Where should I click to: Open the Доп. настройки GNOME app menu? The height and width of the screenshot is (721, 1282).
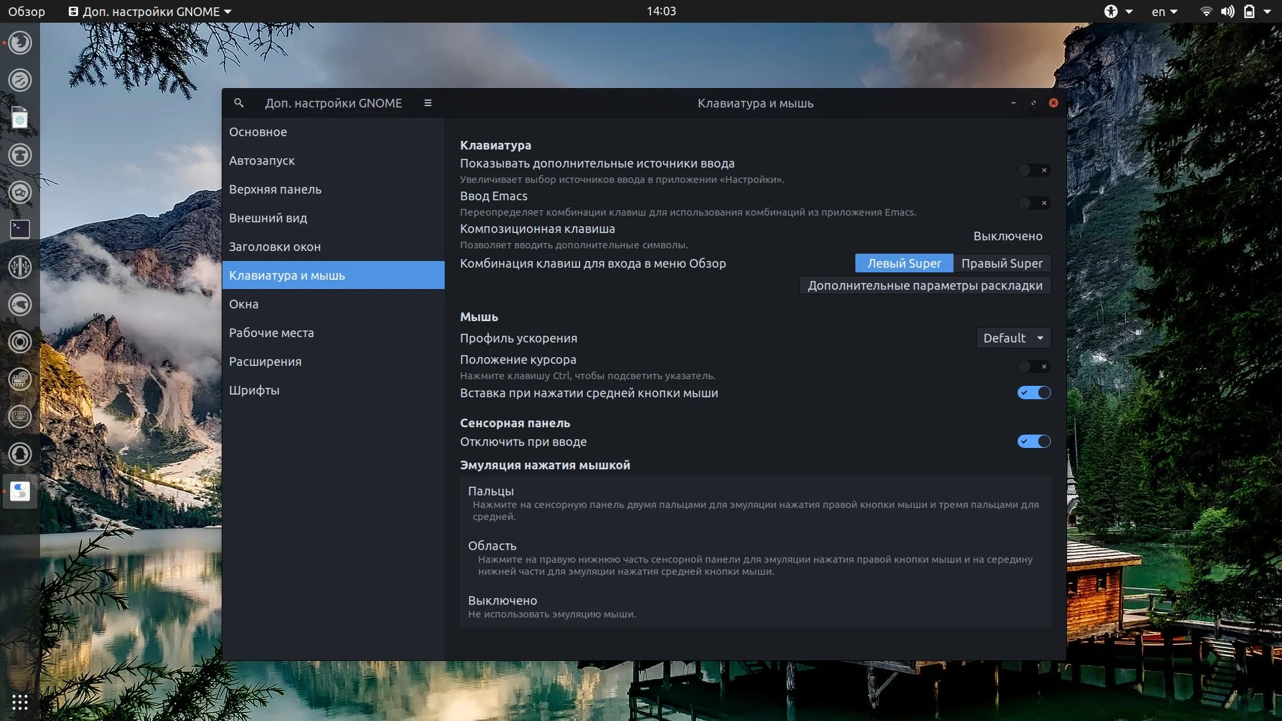(150, 11)
